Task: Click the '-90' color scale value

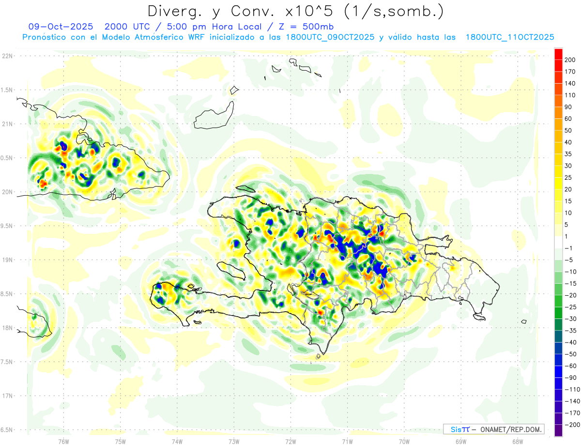Action: (x=570, y=377)
